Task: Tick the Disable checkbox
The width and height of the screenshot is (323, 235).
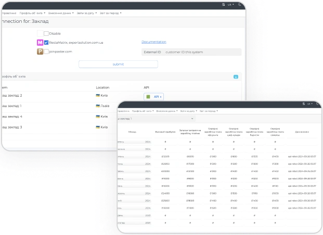Action: coord(46,33)
